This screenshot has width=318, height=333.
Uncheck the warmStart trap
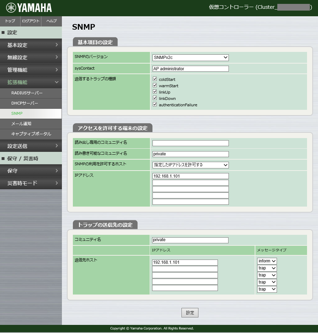pyautogui.click(x=155, y=85)
